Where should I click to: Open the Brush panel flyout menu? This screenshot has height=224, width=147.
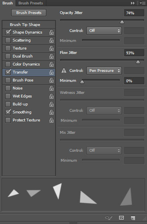[143, 3]
